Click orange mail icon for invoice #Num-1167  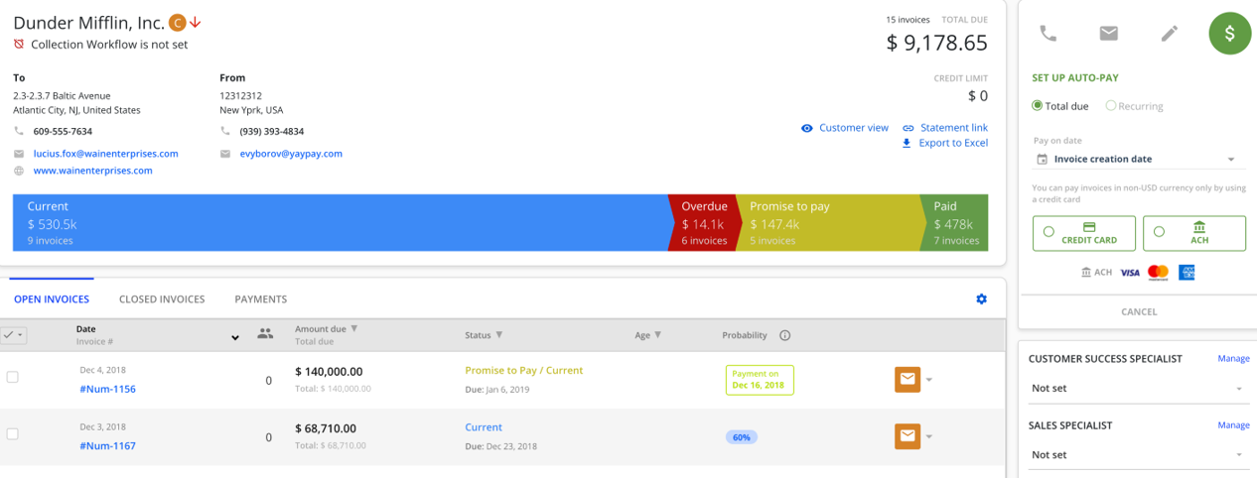point(907,435)
